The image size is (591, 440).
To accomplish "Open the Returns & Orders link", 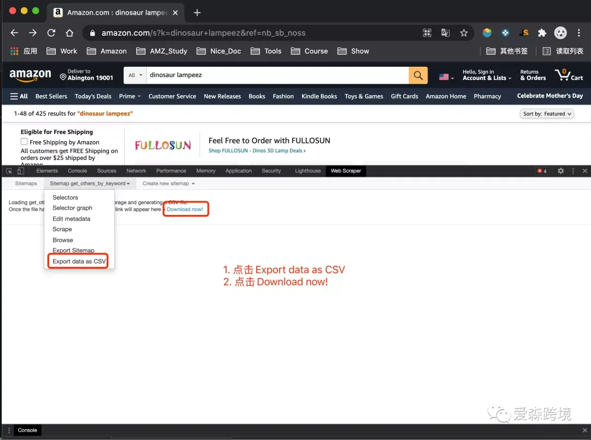I will pyautogui.click(x=533, y=74).
